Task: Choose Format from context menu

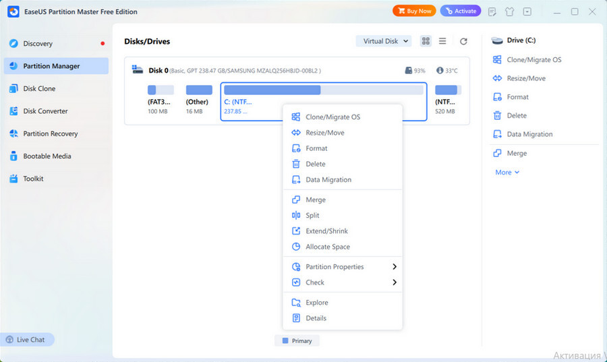Action: coord(343,148)
